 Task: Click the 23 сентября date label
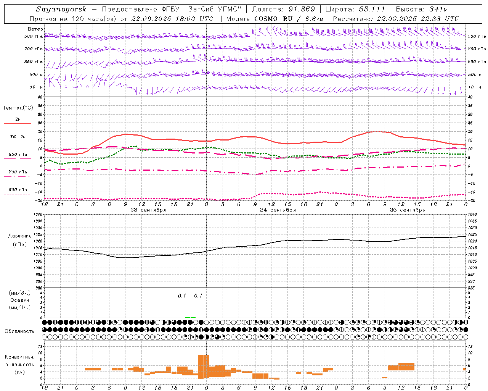point(148,210)
